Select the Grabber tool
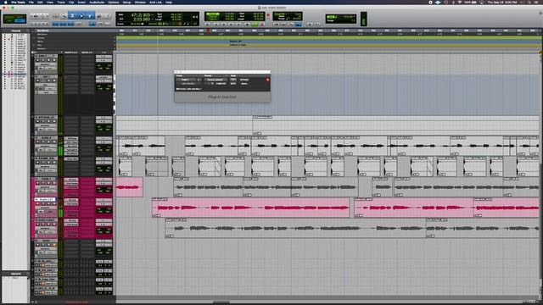 click(x=90, y=16)
